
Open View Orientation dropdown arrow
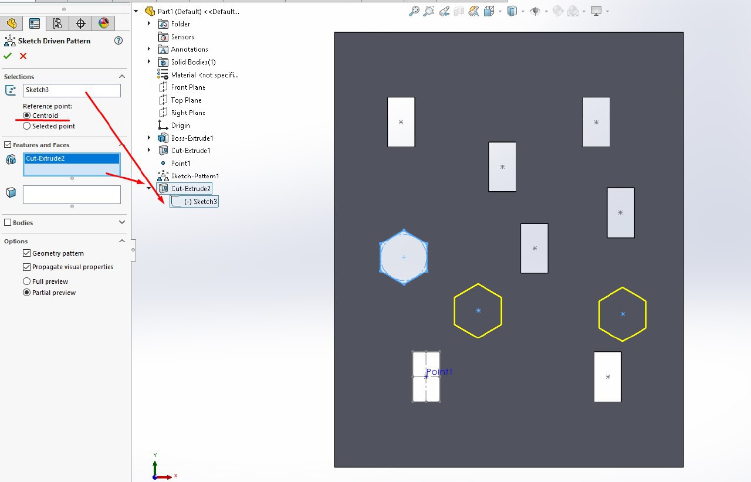[x=500, y=11]
